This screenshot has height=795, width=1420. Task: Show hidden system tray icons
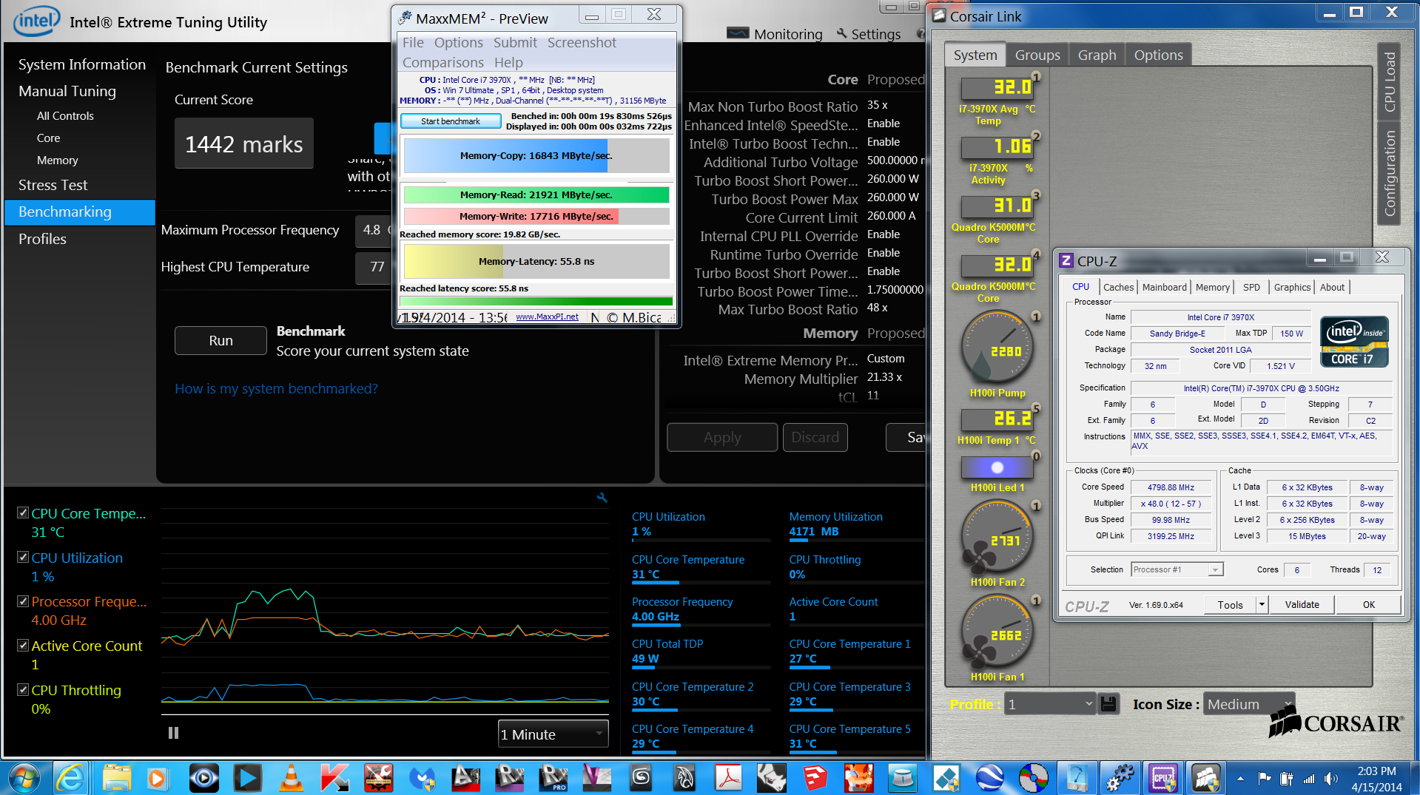[1240, 778]
